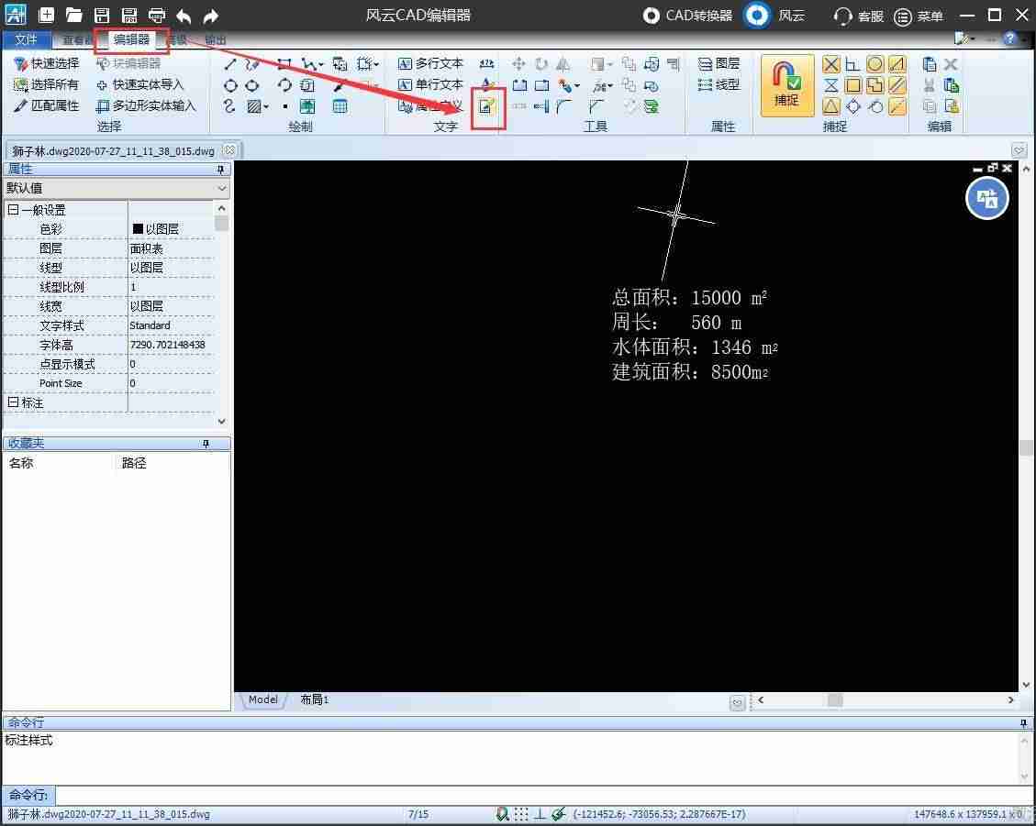Click 选择所有 button
1036x826 pixels.
[46, 84]
